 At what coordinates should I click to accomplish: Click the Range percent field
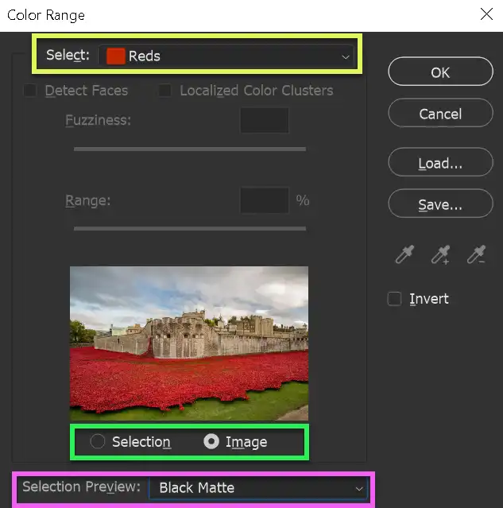point(265,200)
